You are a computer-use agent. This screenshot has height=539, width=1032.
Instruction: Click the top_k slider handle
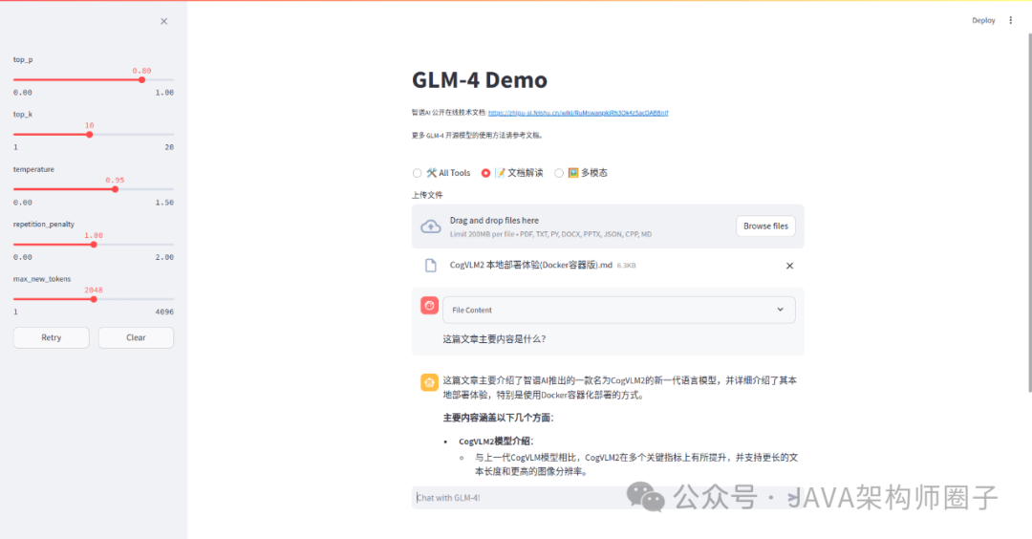tap(90, 134)
